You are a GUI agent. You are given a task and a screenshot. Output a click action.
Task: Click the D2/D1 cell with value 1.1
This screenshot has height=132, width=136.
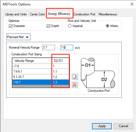(60, 72)
